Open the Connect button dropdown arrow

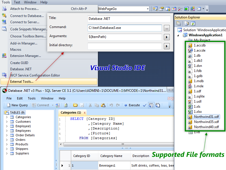(x=53, y=105)
